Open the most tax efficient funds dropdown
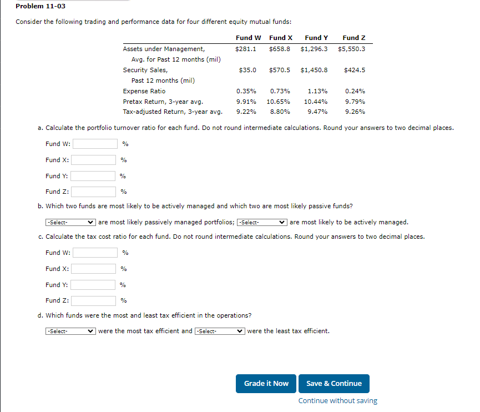This screenshot has width=480, height=412. coord(70,330)
